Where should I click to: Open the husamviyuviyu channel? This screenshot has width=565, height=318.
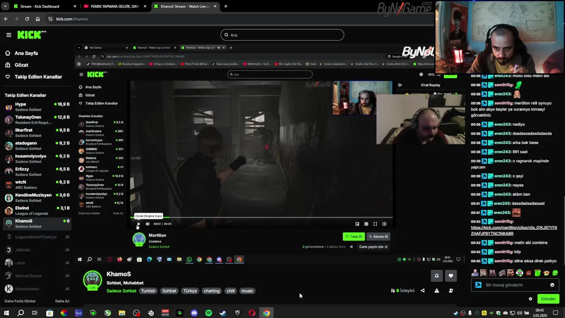point(36,159)
